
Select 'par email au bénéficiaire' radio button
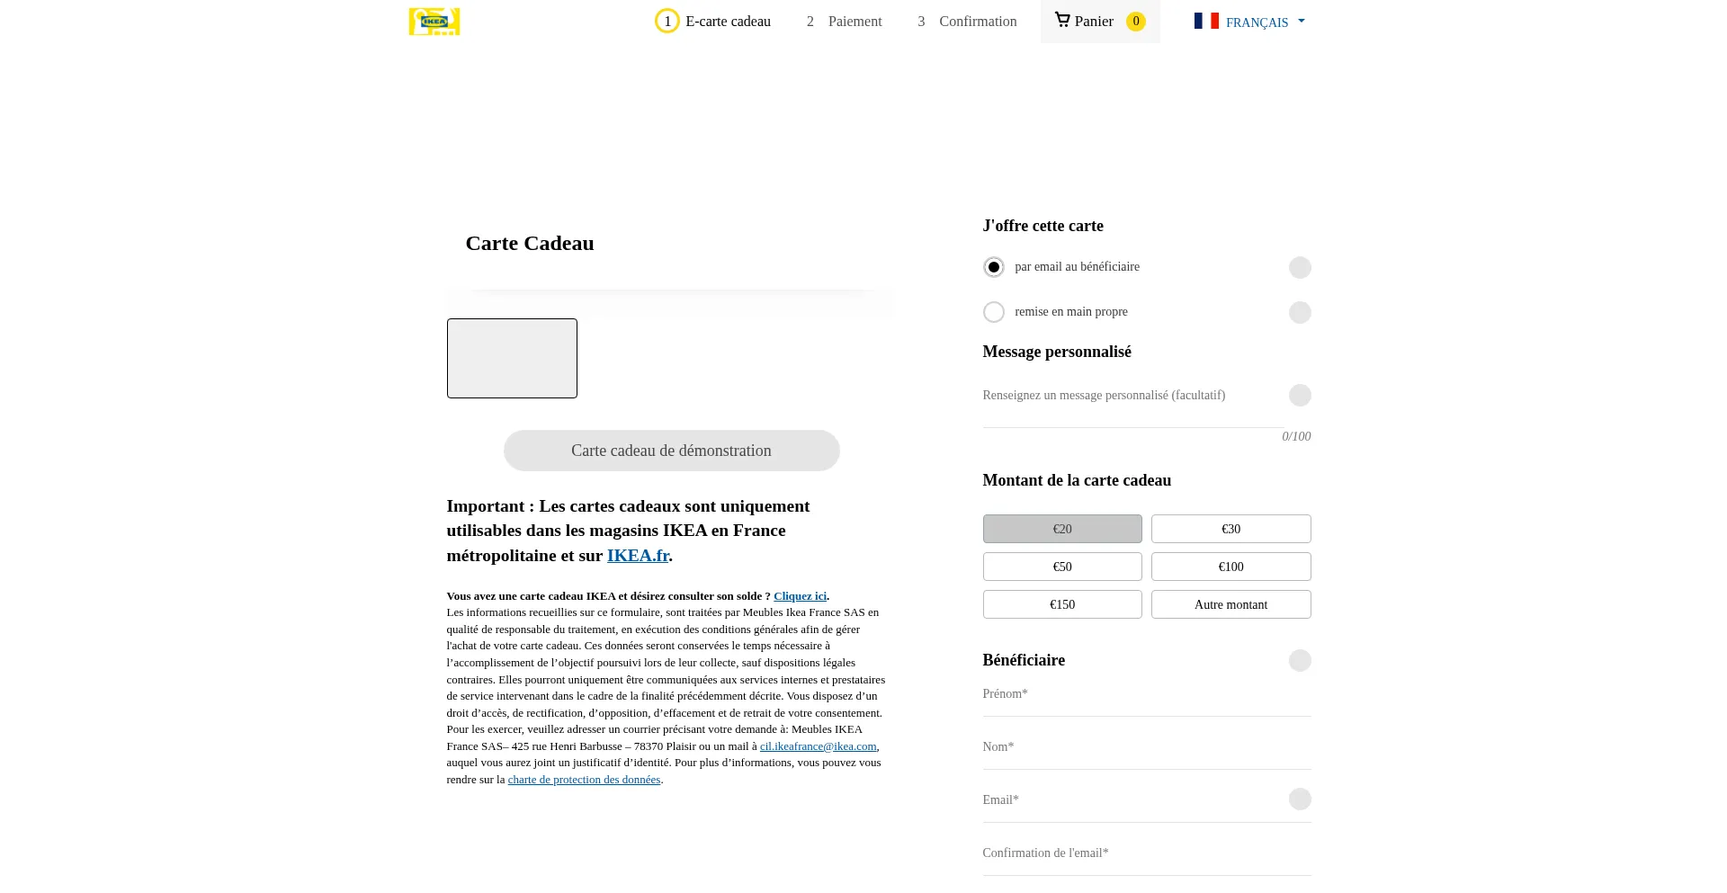tap(993, 267)
